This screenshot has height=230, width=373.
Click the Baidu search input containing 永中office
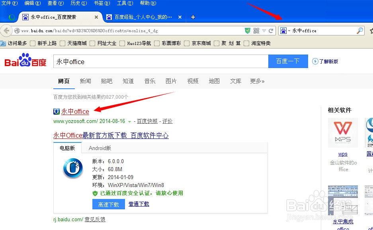tap(161, 61)
